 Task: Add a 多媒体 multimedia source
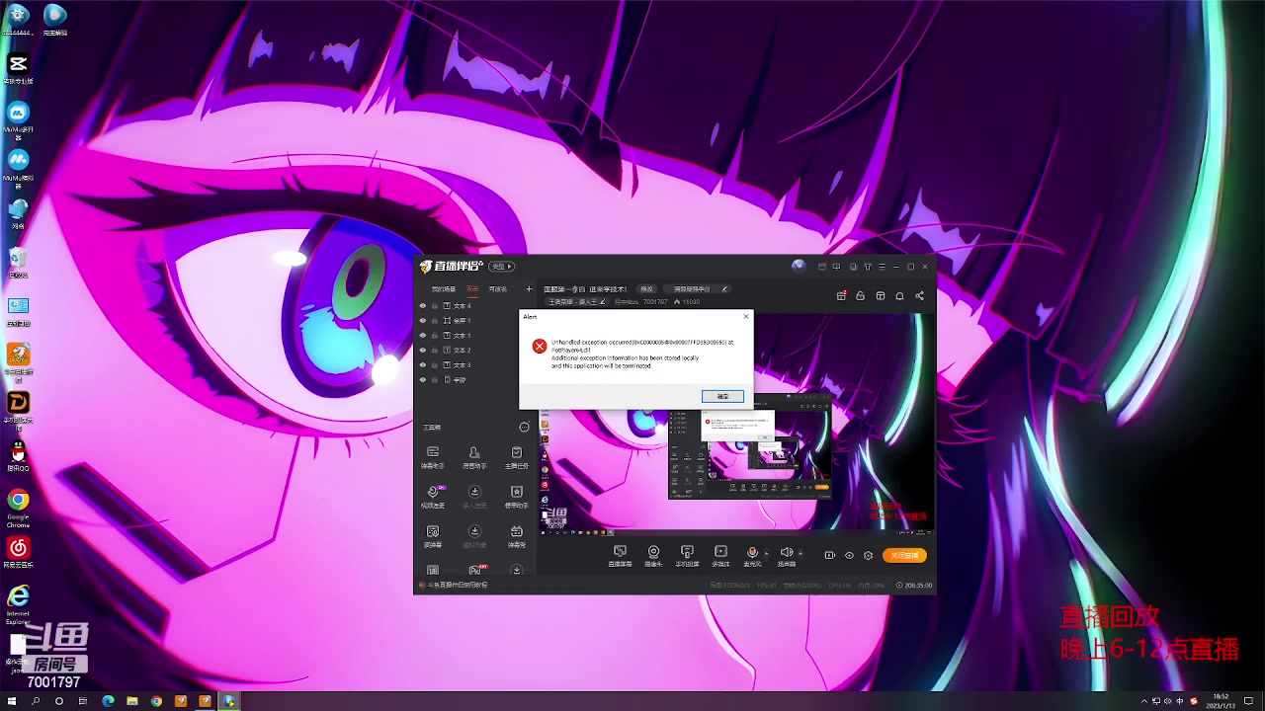(x=720, y=556)
